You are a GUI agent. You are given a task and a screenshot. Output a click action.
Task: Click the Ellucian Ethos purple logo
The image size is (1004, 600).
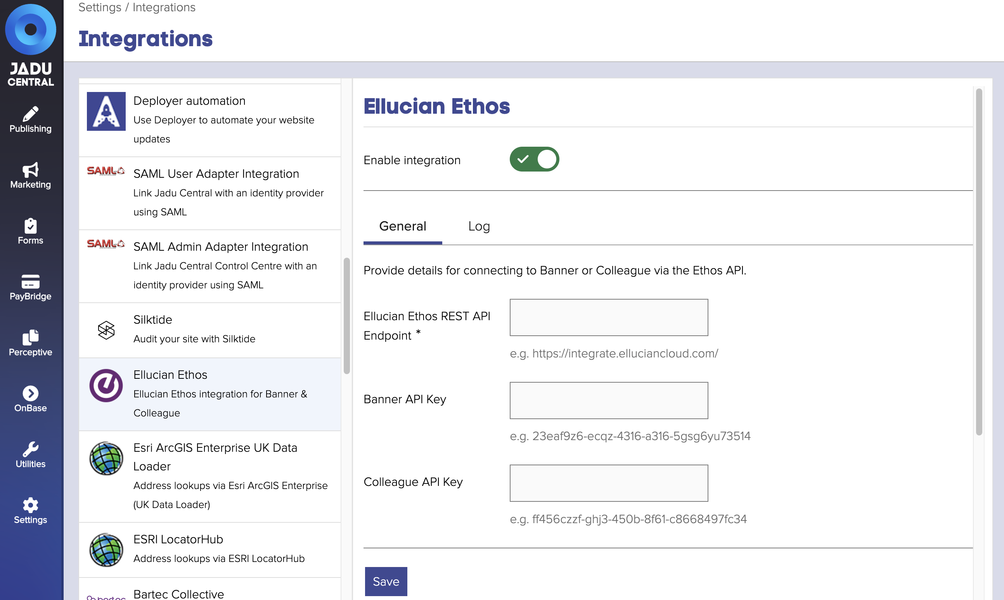[106, 385]
